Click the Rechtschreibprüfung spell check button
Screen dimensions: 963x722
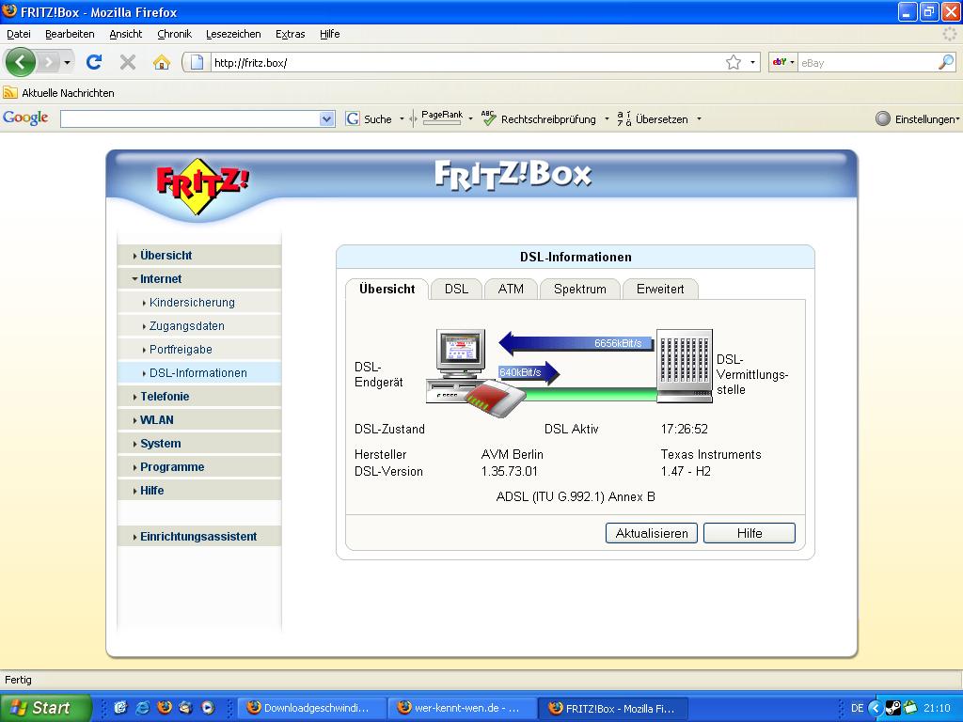click(x=539, y=118)
